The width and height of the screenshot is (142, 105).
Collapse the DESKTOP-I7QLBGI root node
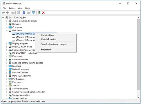[x=3, y=18]
